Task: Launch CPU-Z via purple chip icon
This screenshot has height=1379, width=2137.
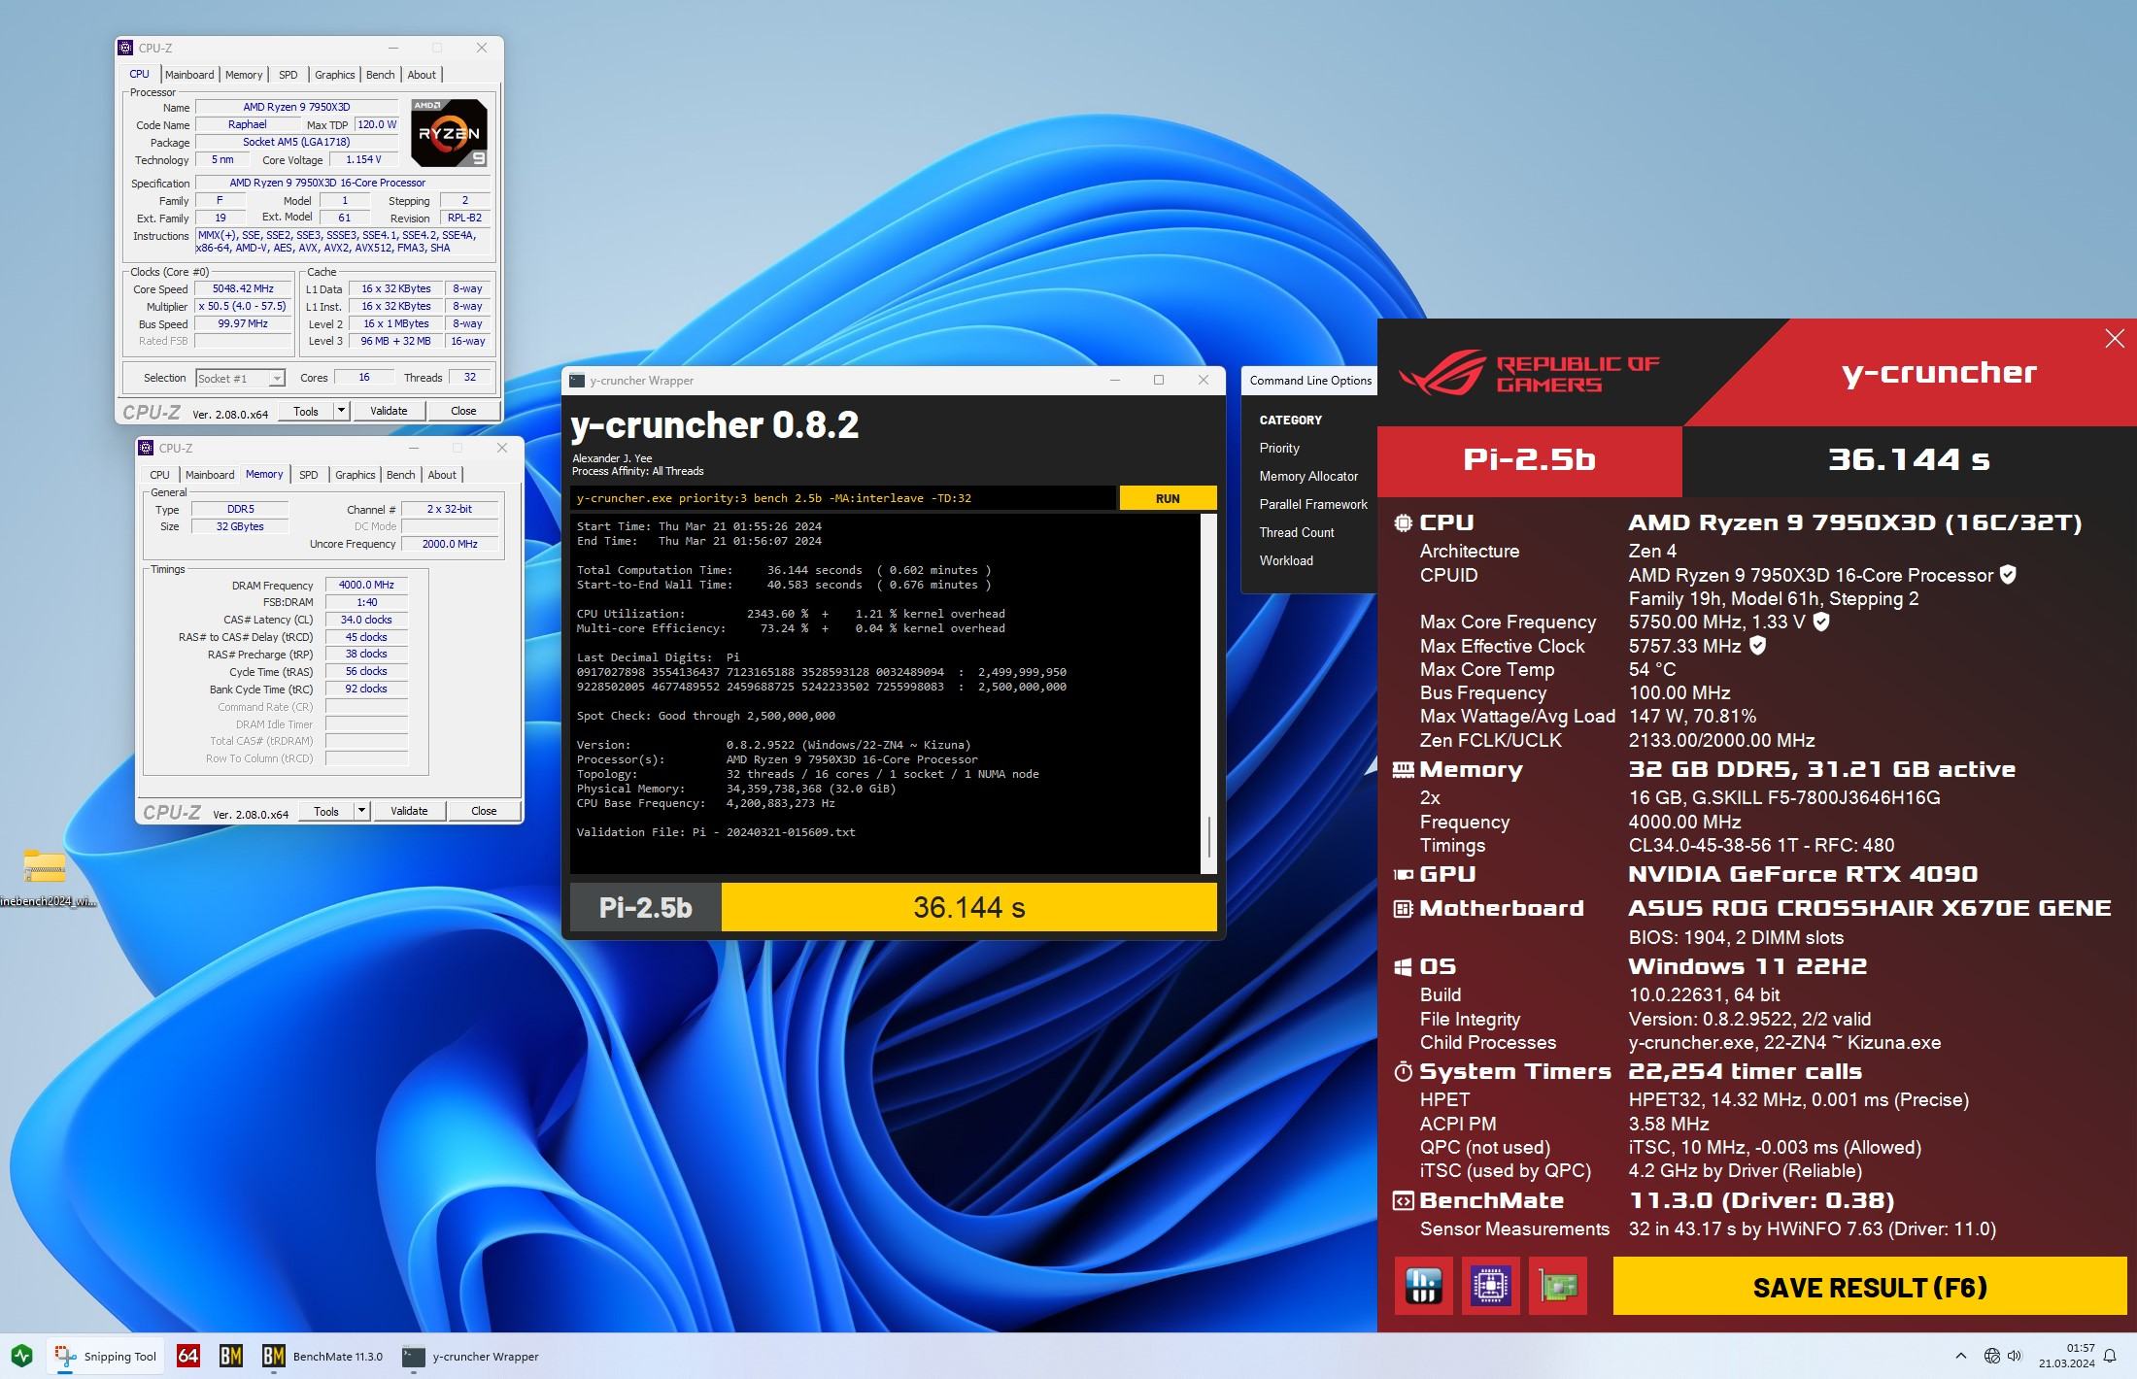Action: click(x=1490, y=1286)
